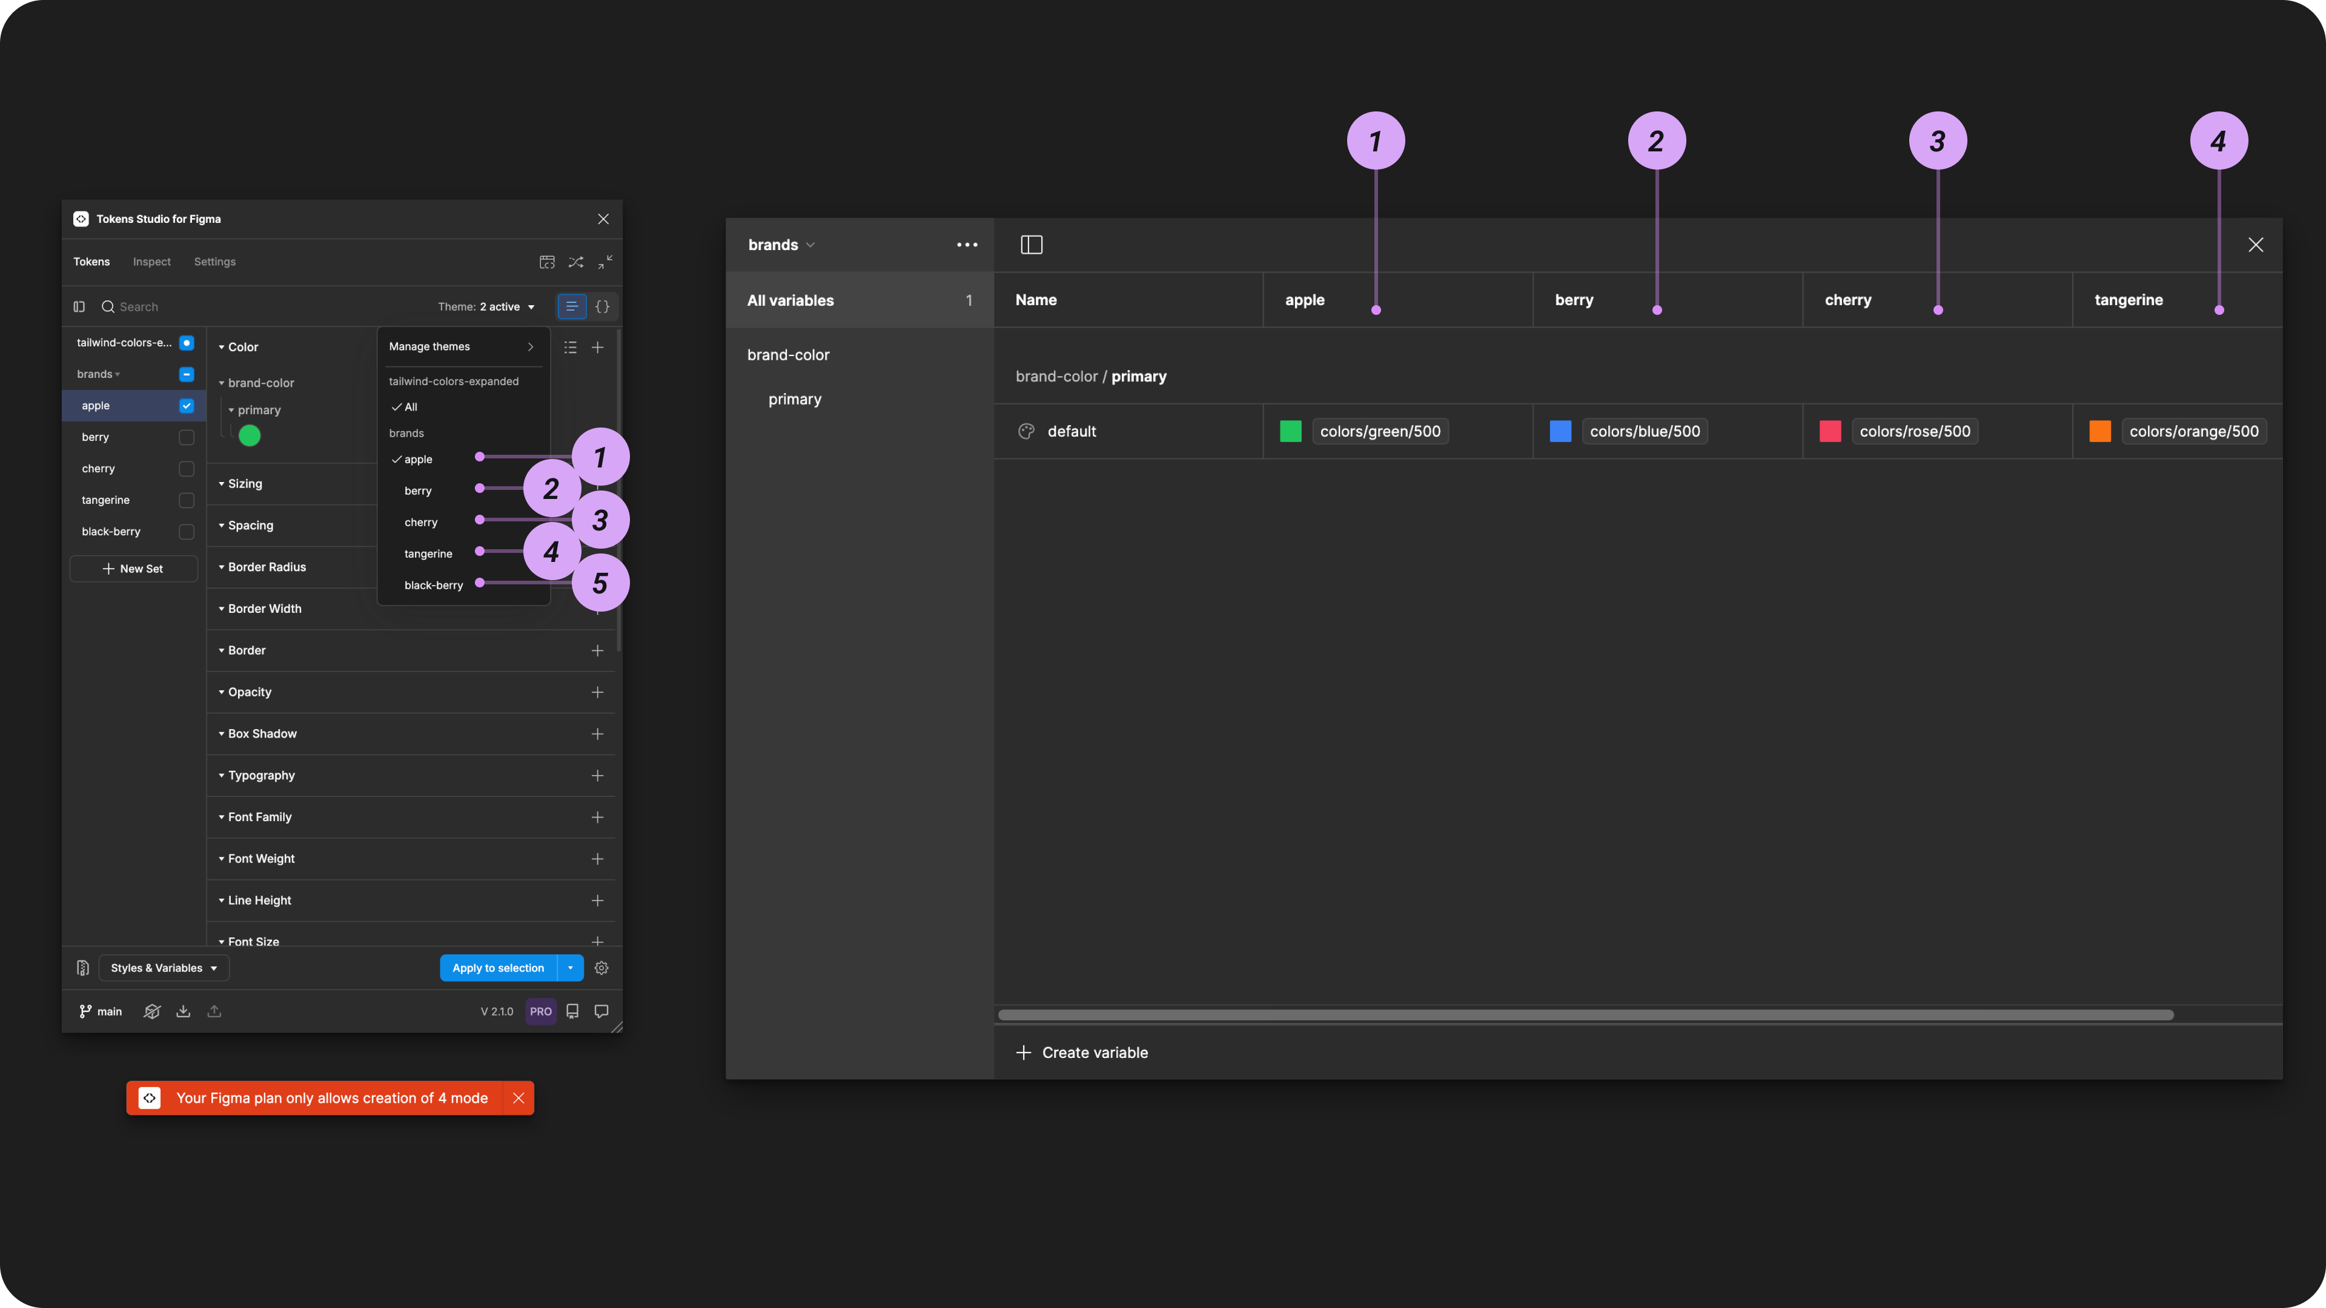Uncheck the apple token set checkbox

187,406
